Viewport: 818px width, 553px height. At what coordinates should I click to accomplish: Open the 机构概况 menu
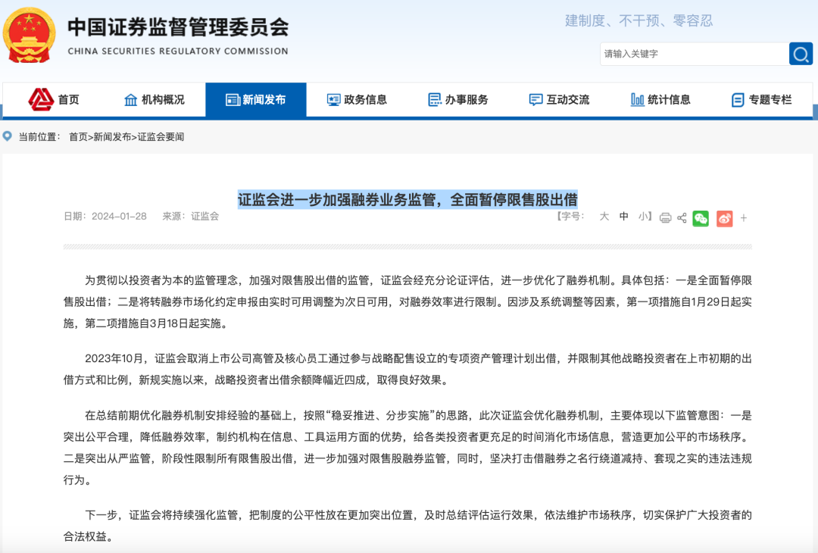(x=155, y=99)
